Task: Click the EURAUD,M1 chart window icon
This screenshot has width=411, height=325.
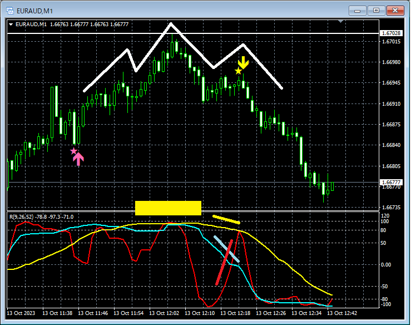Action: 10,11
